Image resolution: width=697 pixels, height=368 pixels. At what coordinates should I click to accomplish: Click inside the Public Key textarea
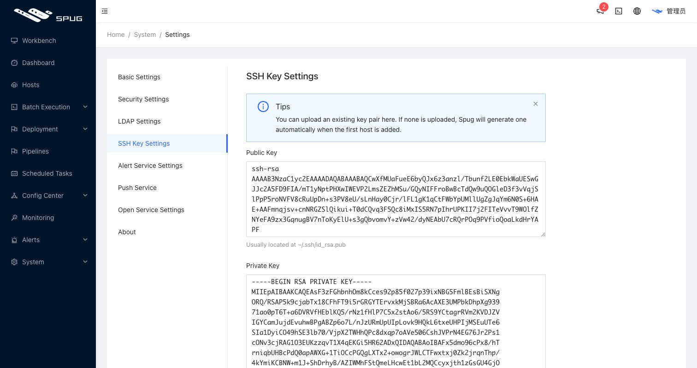[x=396, y=199]
